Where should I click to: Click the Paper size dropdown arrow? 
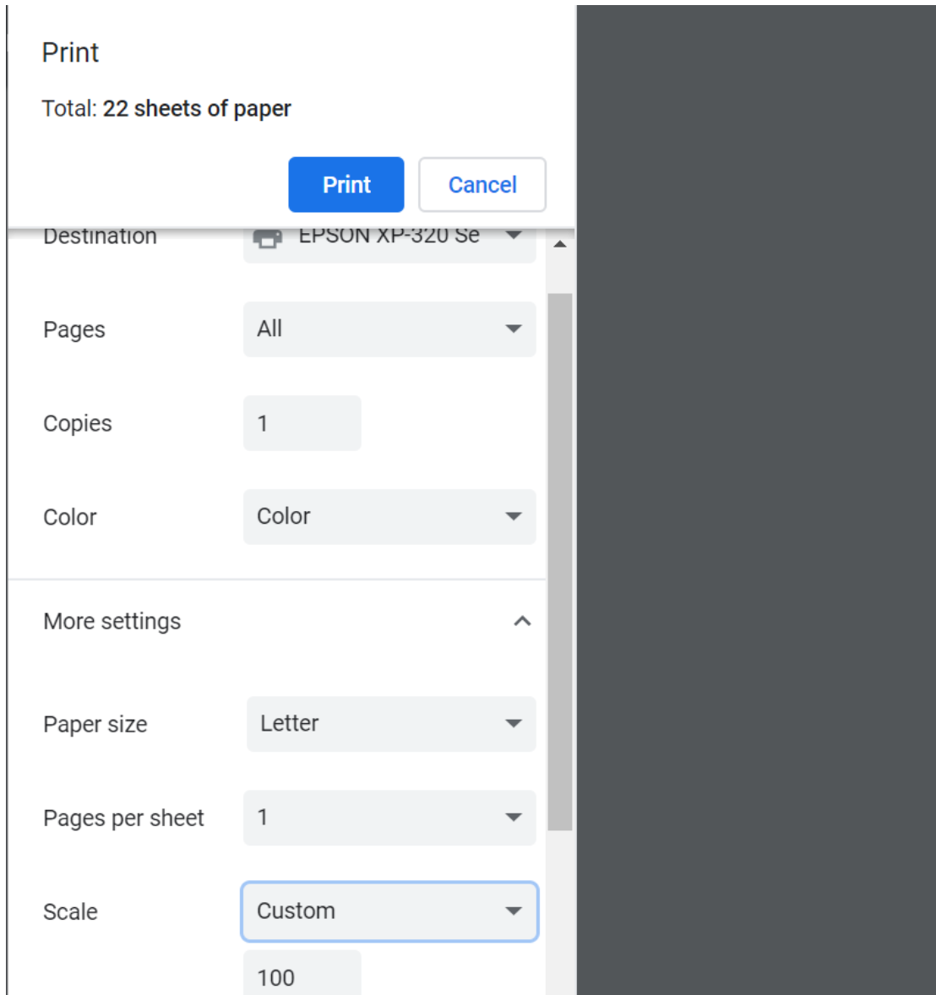click(513, 724)
